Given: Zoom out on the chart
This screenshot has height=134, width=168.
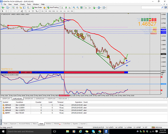Looking at the screenshot, I should [78, 8].
